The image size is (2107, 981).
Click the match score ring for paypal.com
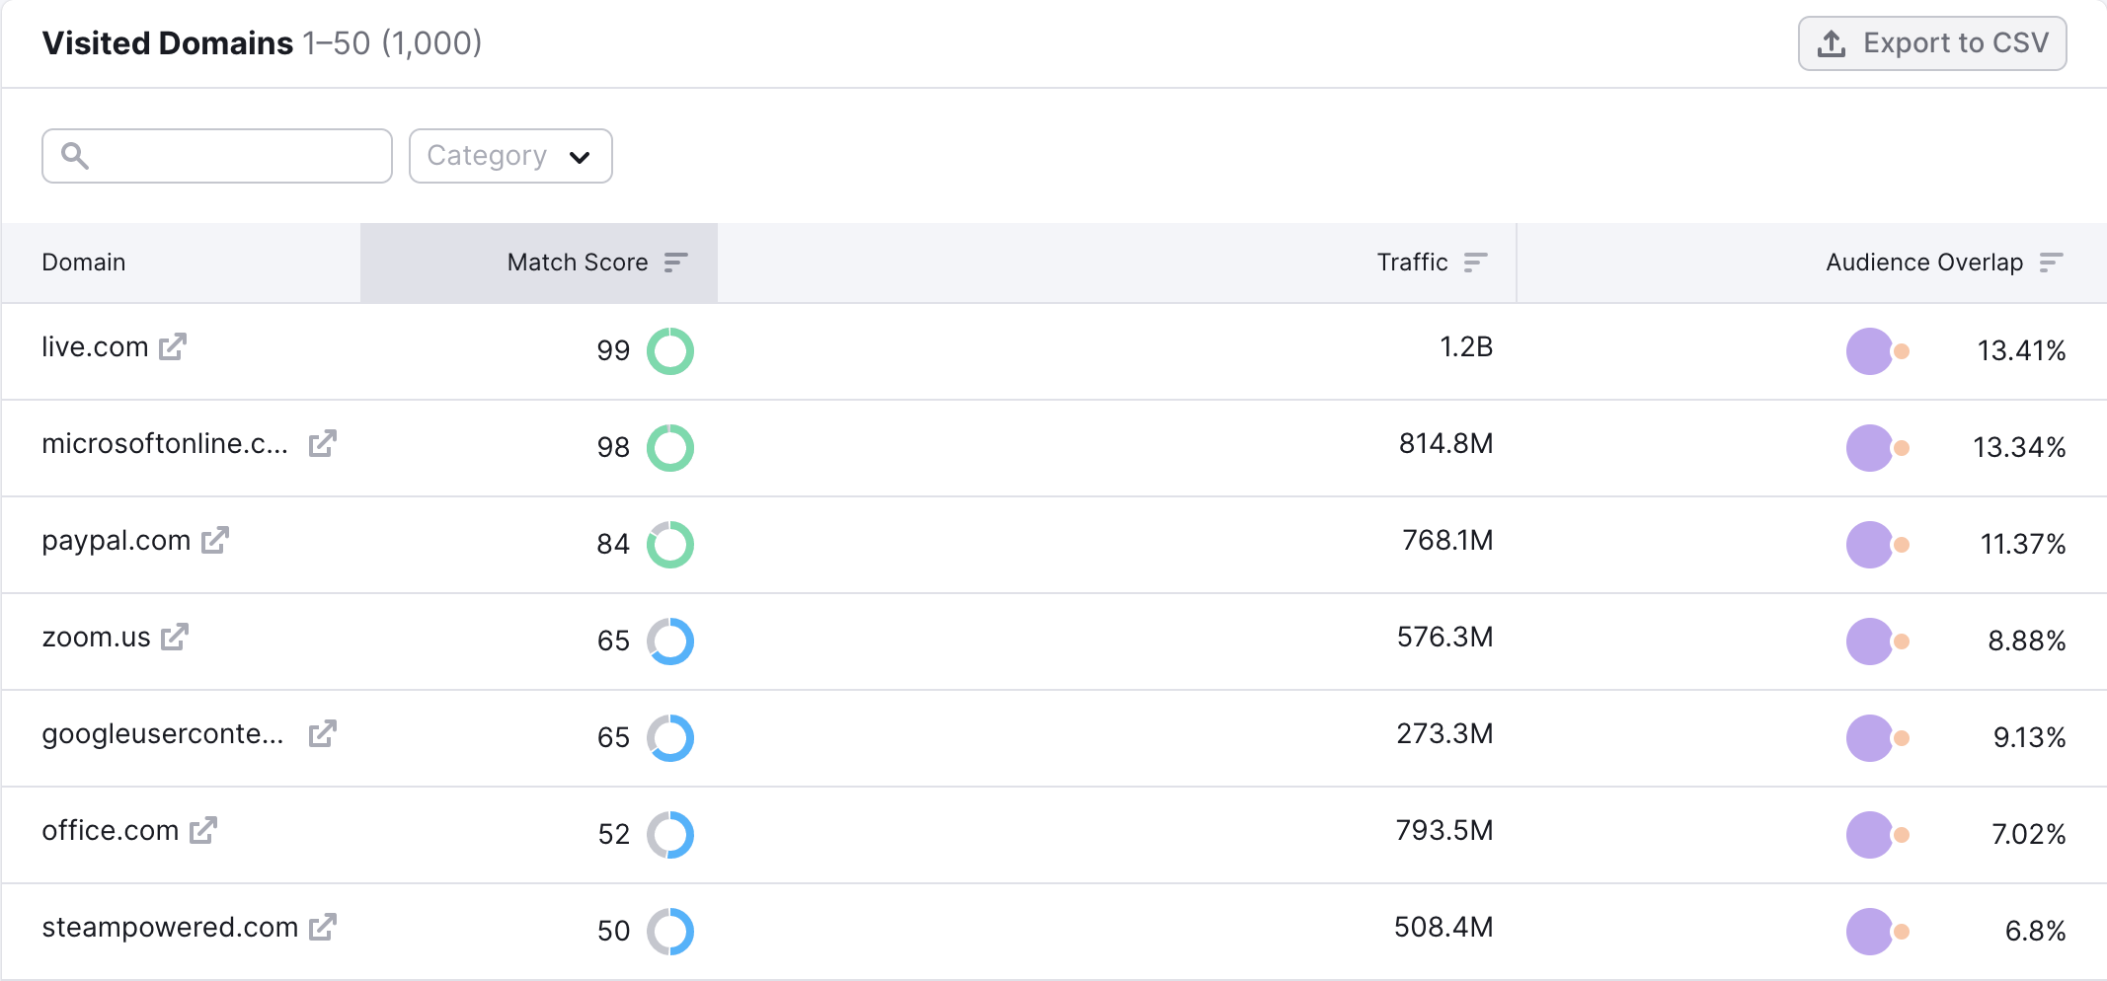[670, 545]
